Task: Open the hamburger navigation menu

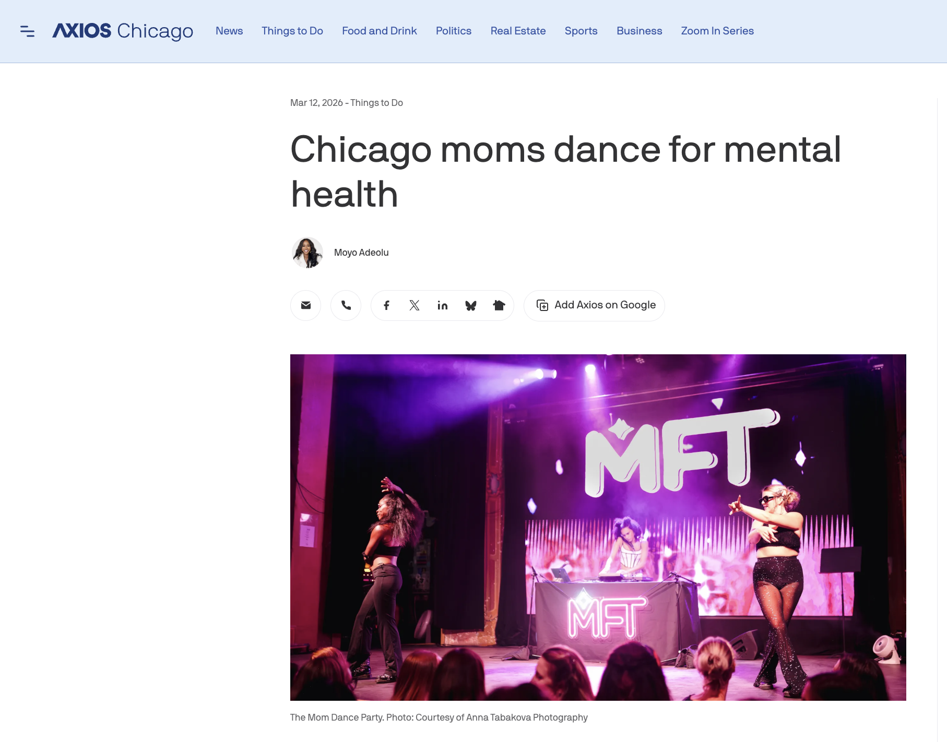Action: coord(28,31)
